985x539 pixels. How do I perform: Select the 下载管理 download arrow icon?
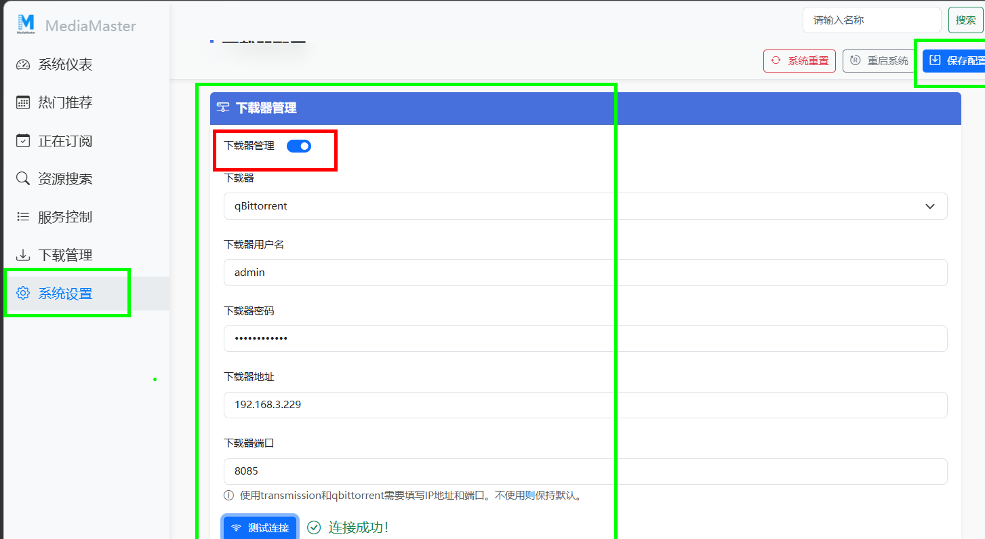22,254
